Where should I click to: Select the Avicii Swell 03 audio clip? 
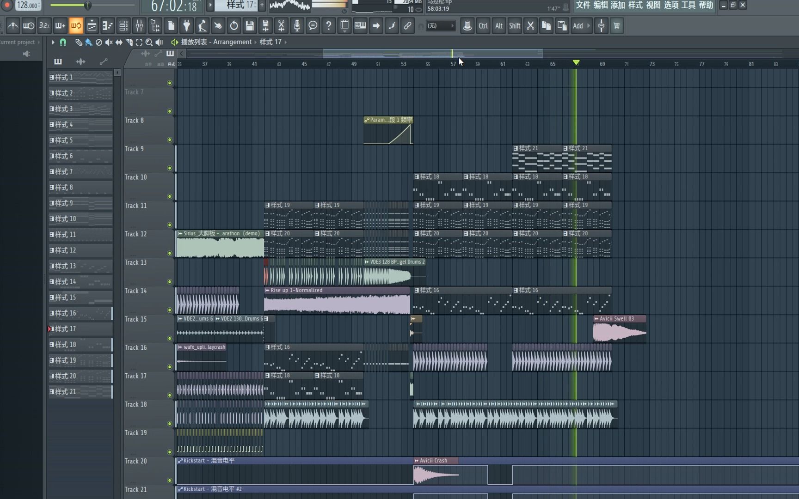click(x=620, y=329)
